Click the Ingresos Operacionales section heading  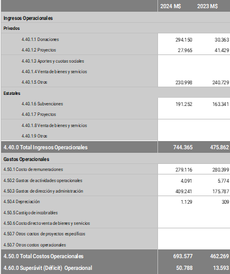[28, 18]
